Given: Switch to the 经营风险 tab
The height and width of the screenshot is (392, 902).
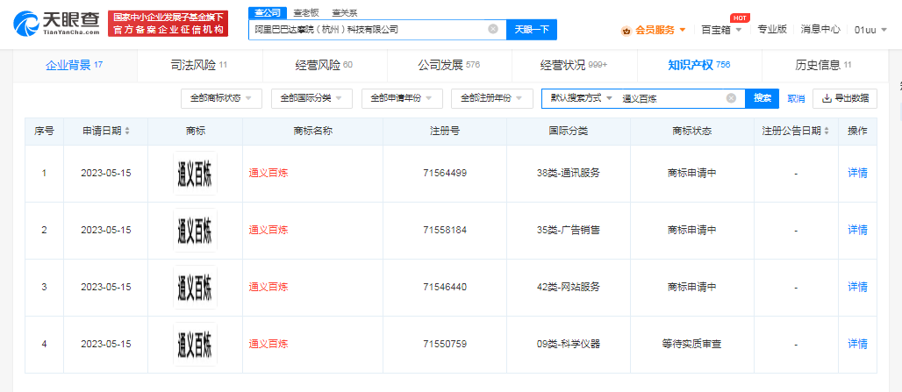Looking at the screenshot, I should [325, 65].
